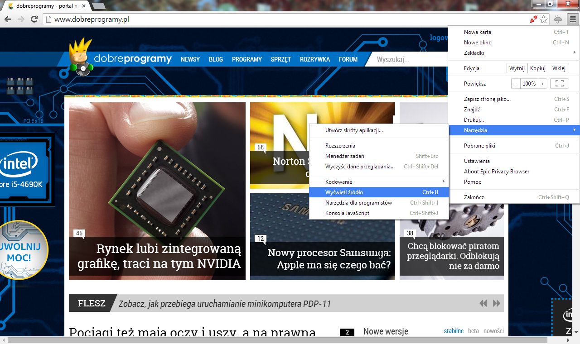Click the dobreprogramy mascot logo

point(81,57)
